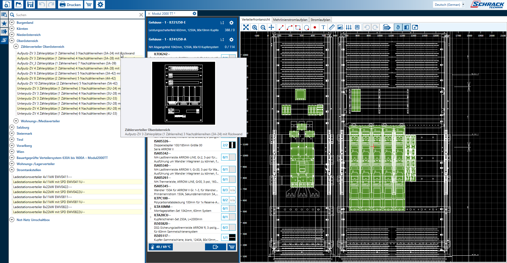
Task: Select the ruler measurement tool
Action: tap(332, 27)
